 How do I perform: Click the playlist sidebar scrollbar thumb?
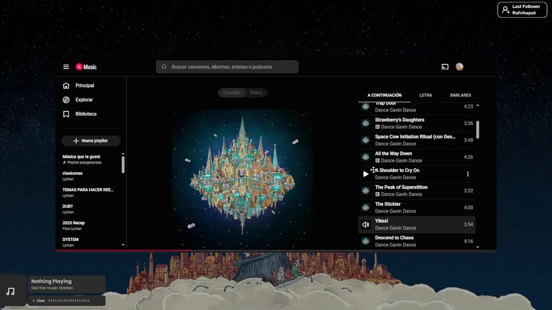(x=123, y=164)
